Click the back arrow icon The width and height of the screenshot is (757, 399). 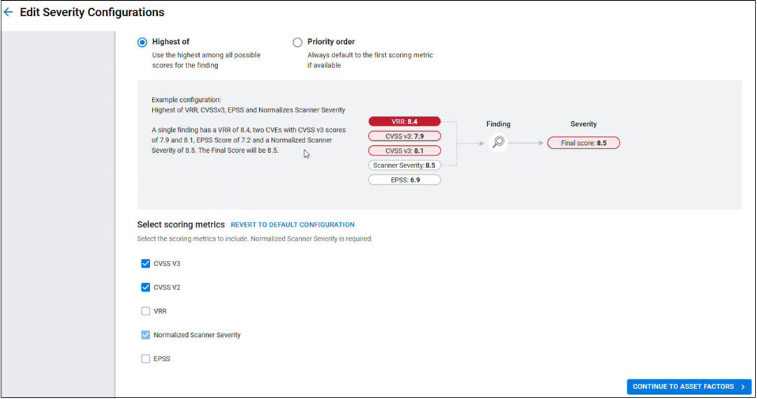pyautogui.click(x=8, y=13)
